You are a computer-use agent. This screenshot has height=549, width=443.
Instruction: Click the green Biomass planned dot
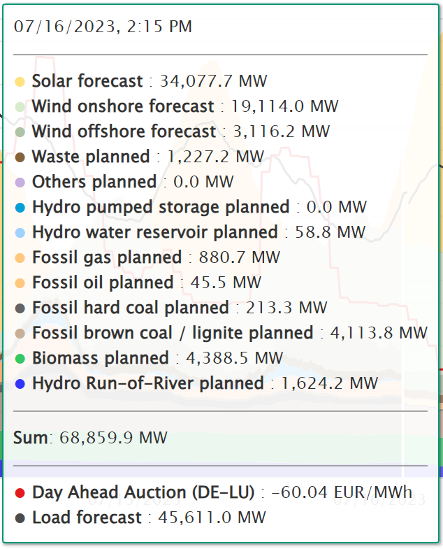click(x=20, y=359)
